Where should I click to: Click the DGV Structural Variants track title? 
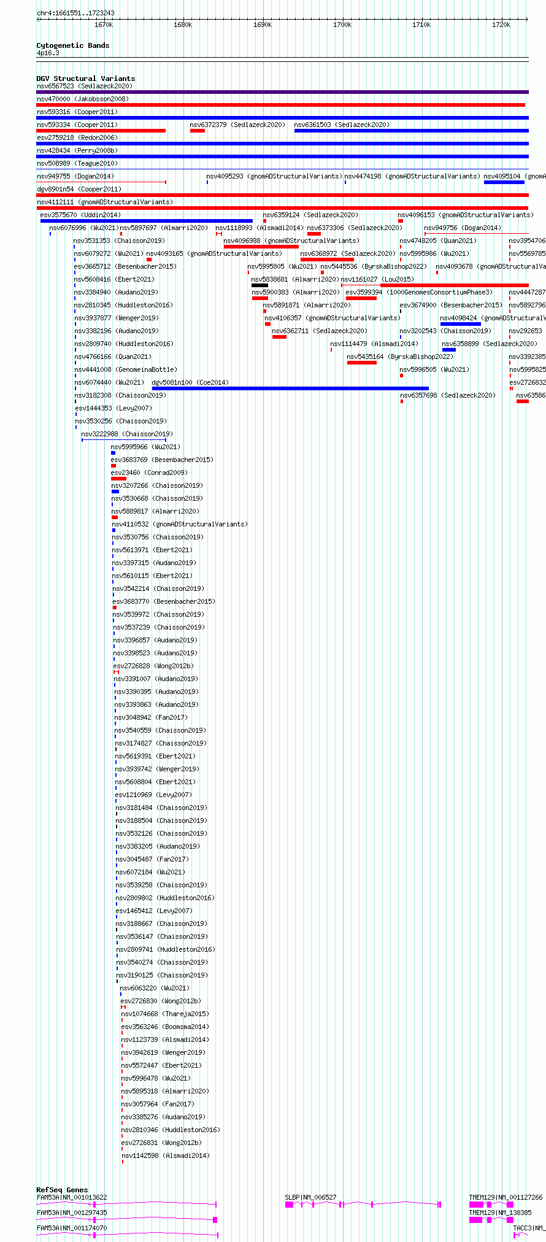click(86, 79)
